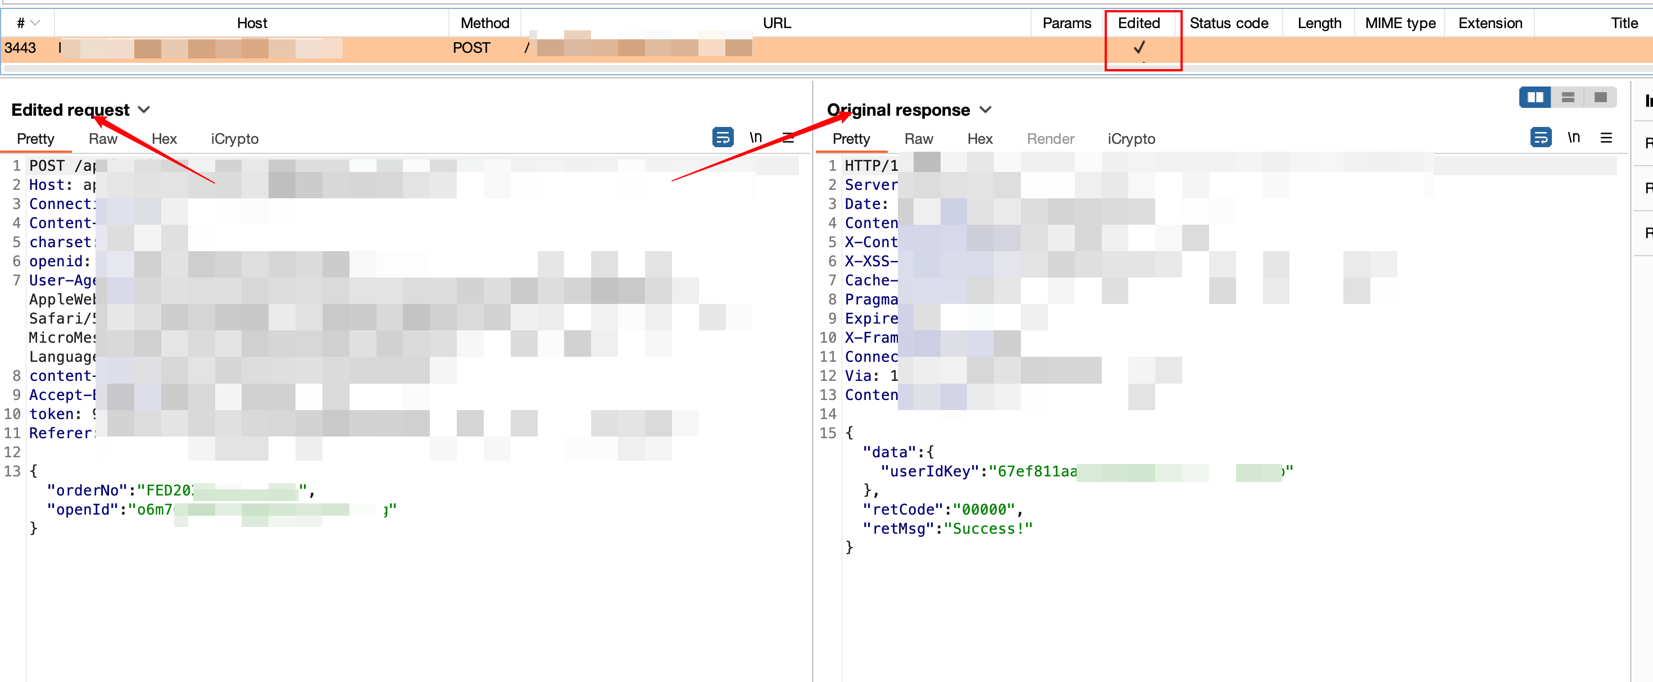Sort by the Status code column header
The width and height of the screenshot is (1653, 682).
1228,23
